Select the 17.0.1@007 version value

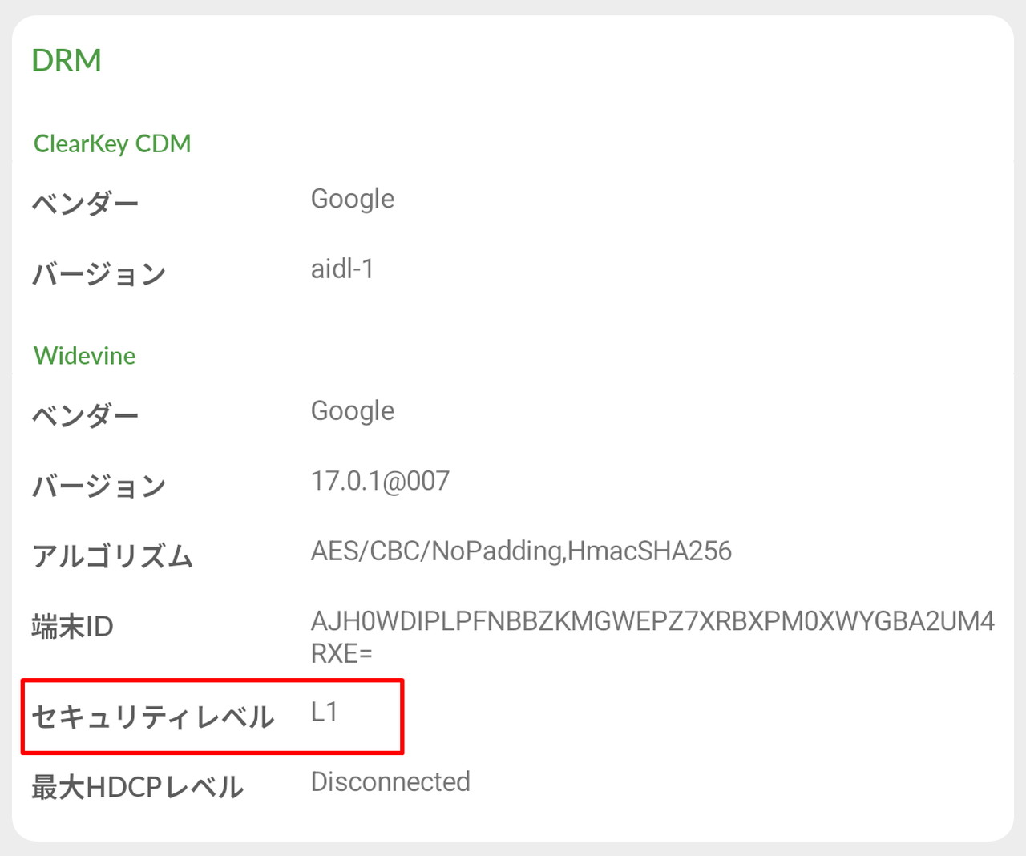coord(380,481)
